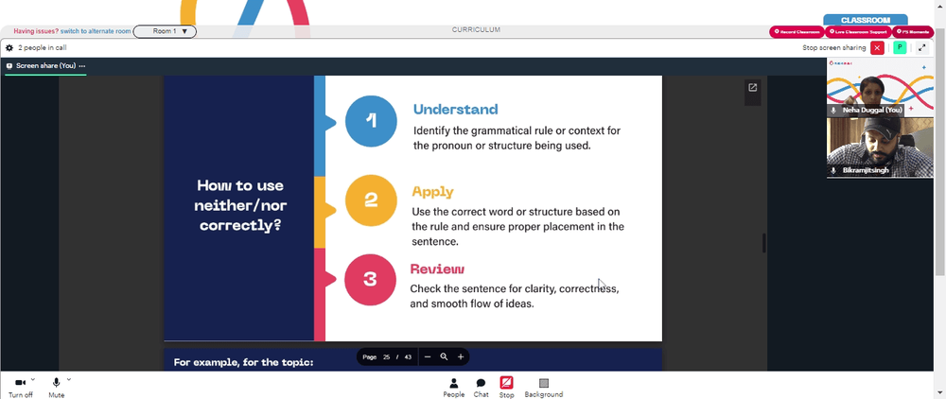Select the CURRICULUM tab
The image size is (946, 399).
tap(476, 30)
